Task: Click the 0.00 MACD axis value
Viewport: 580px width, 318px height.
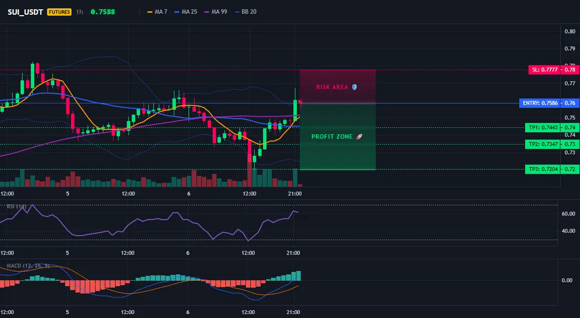Action: 567,280
